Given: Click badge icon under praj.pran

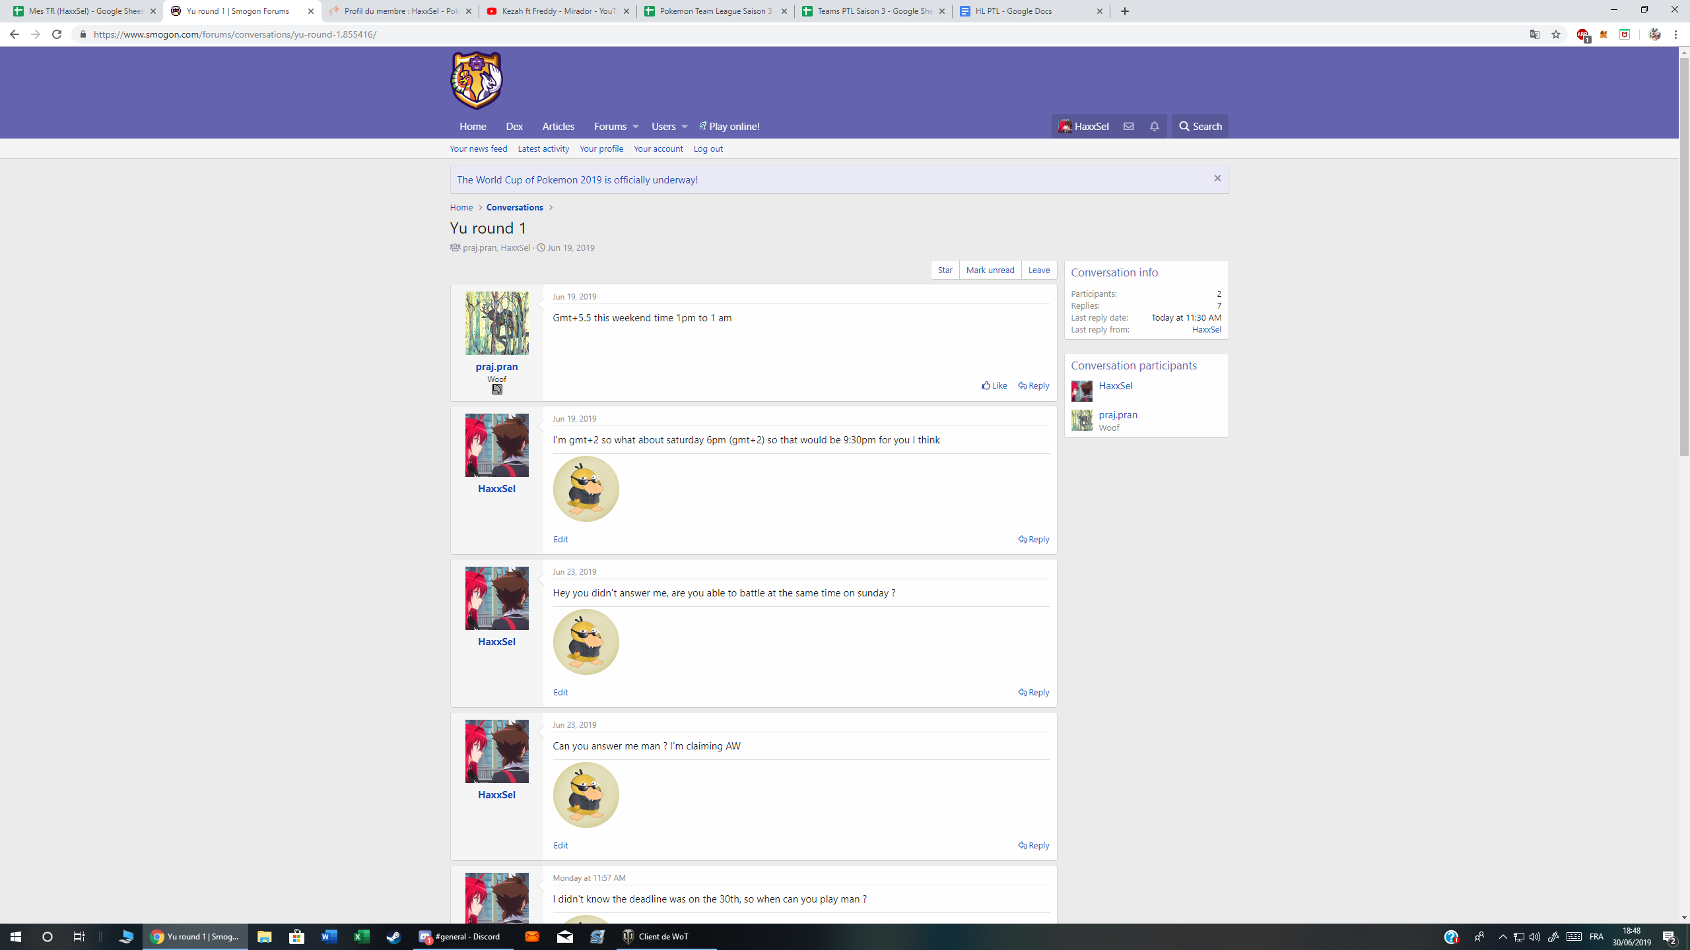Looking at the screenshot, I should [x=496, y=389].
